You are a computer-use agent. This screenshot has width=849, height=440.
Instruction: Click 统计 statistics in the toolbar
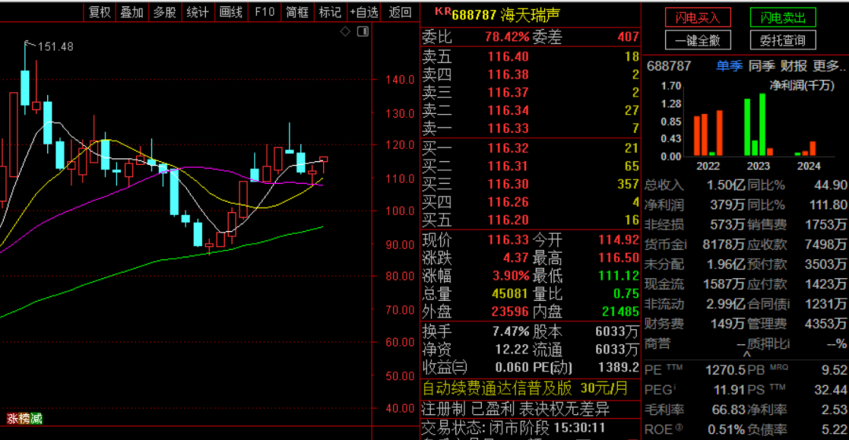click(x=197, y=12)
